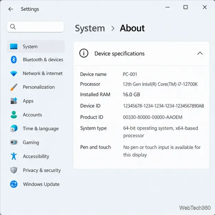
Task: Click the Device ID label
Action: pos(90,106)
